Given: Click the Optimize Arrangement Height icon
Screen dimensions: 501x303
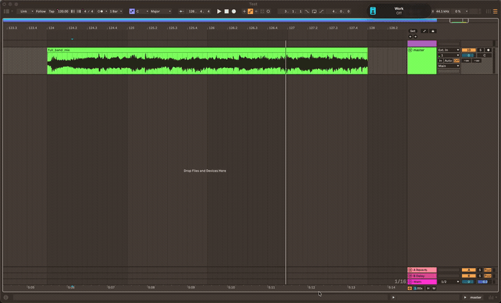Looking at the screenshot, I should click(x=424, y=31).
